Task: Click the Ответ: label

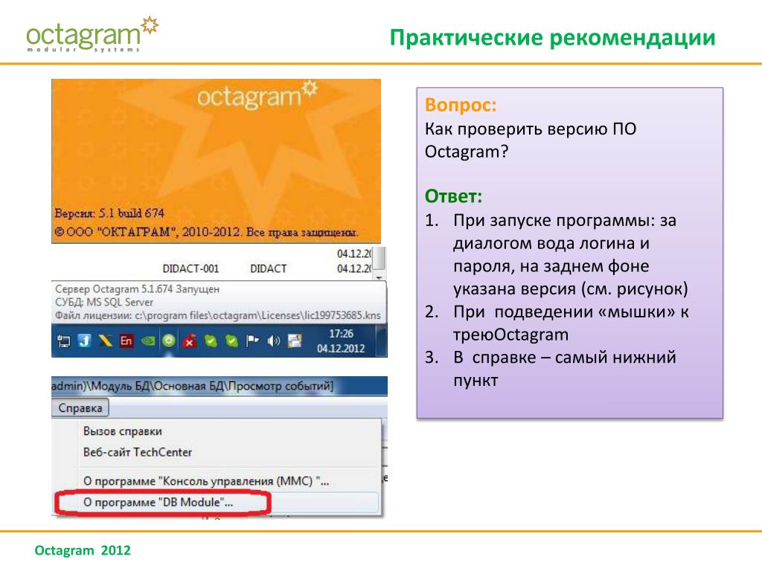Action: 453,196
